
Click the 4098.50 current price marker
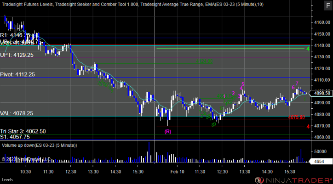pos(322,93)
